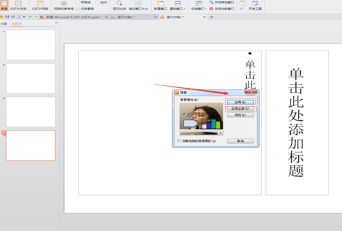Switch to the 大纲 outline tab

[4, 24]
